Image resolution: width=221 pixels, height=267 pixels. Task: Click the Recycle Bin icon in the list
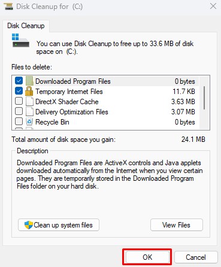click(x=29, y=122)
